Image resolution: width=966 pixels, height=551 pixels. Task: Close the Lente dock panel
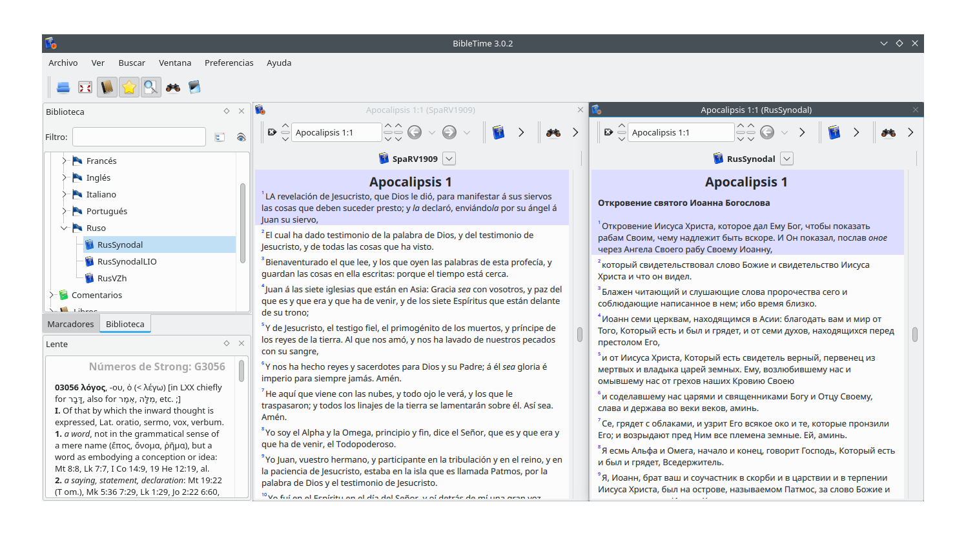[x=241, y=343]
